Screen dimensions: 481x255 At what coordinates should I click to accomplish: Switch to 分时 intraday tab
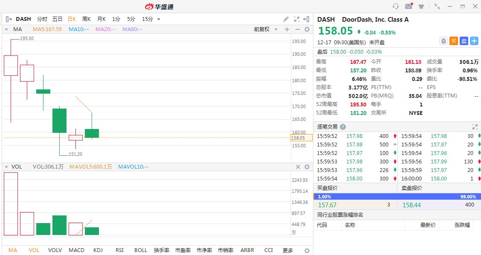[x=42, y=19]
